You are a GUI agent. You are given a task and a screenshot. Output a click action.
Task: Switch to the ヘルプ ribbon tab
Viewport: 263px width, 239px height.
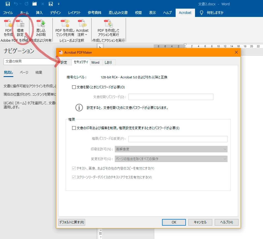coord(167,13)
